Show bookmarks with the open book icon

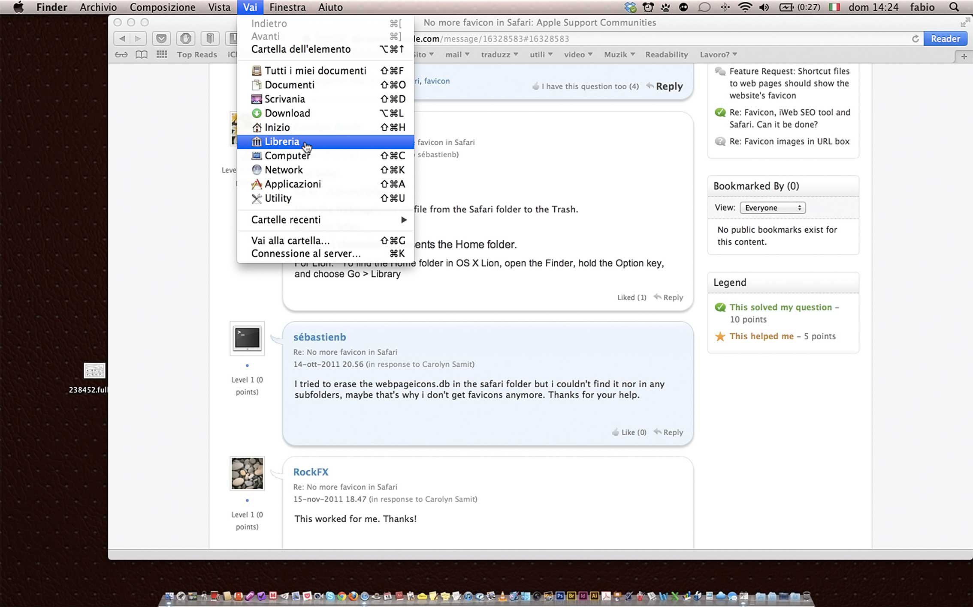click(141, 54)
